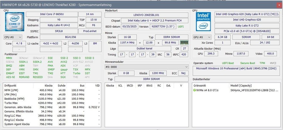
Task: Click the green UEFI label beside BIOS version
Action: (x=181, y=27)
